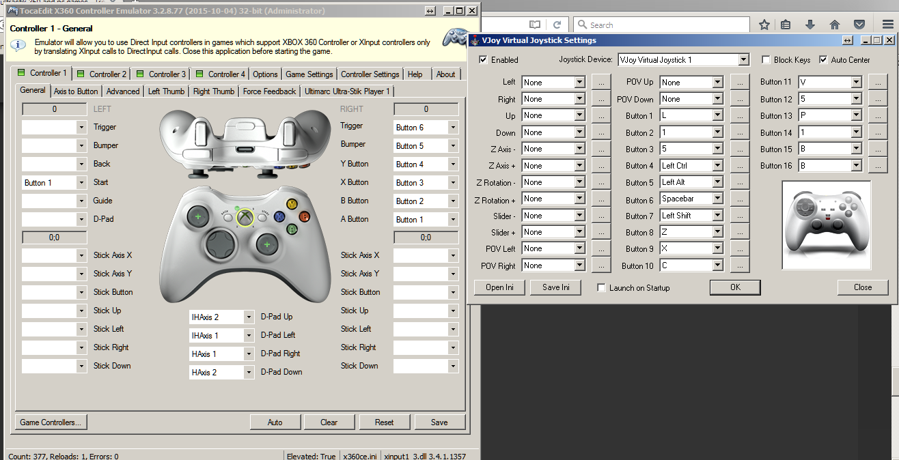Click the ... button beside Button 11
This screenshot has height=460, width=899.
click(878, 83)
